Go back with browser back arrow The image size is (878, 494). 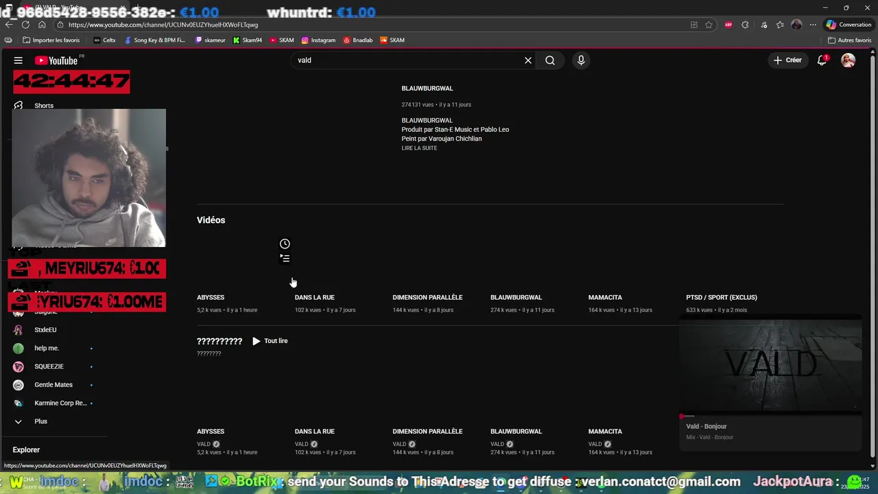point(9,25)
